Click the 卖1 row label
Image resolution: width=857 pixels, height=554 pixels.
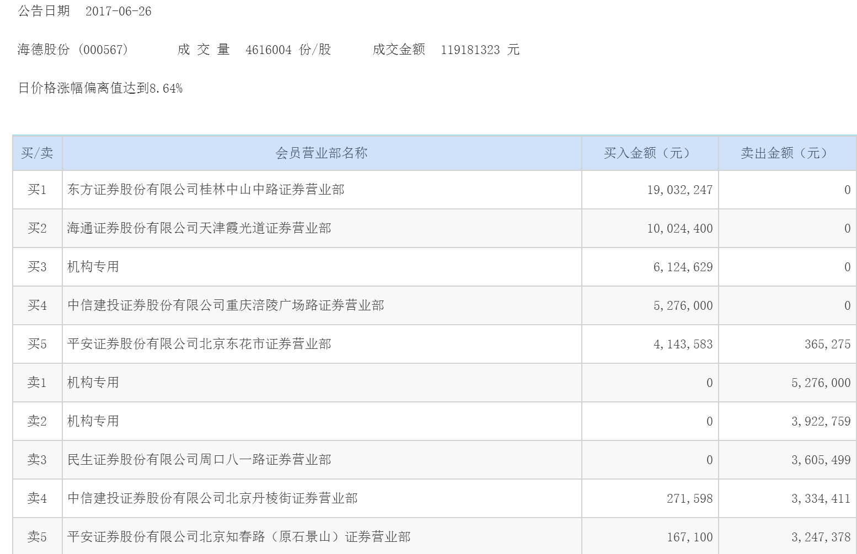[x=37, y=383]
